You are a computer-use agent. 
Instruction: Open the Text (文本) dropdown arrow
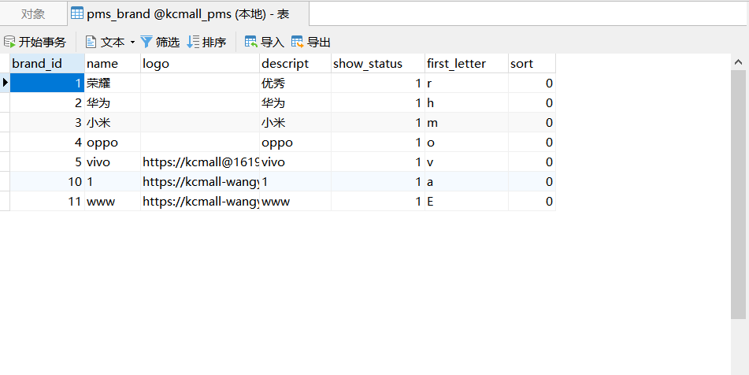[x=132, y=42]
